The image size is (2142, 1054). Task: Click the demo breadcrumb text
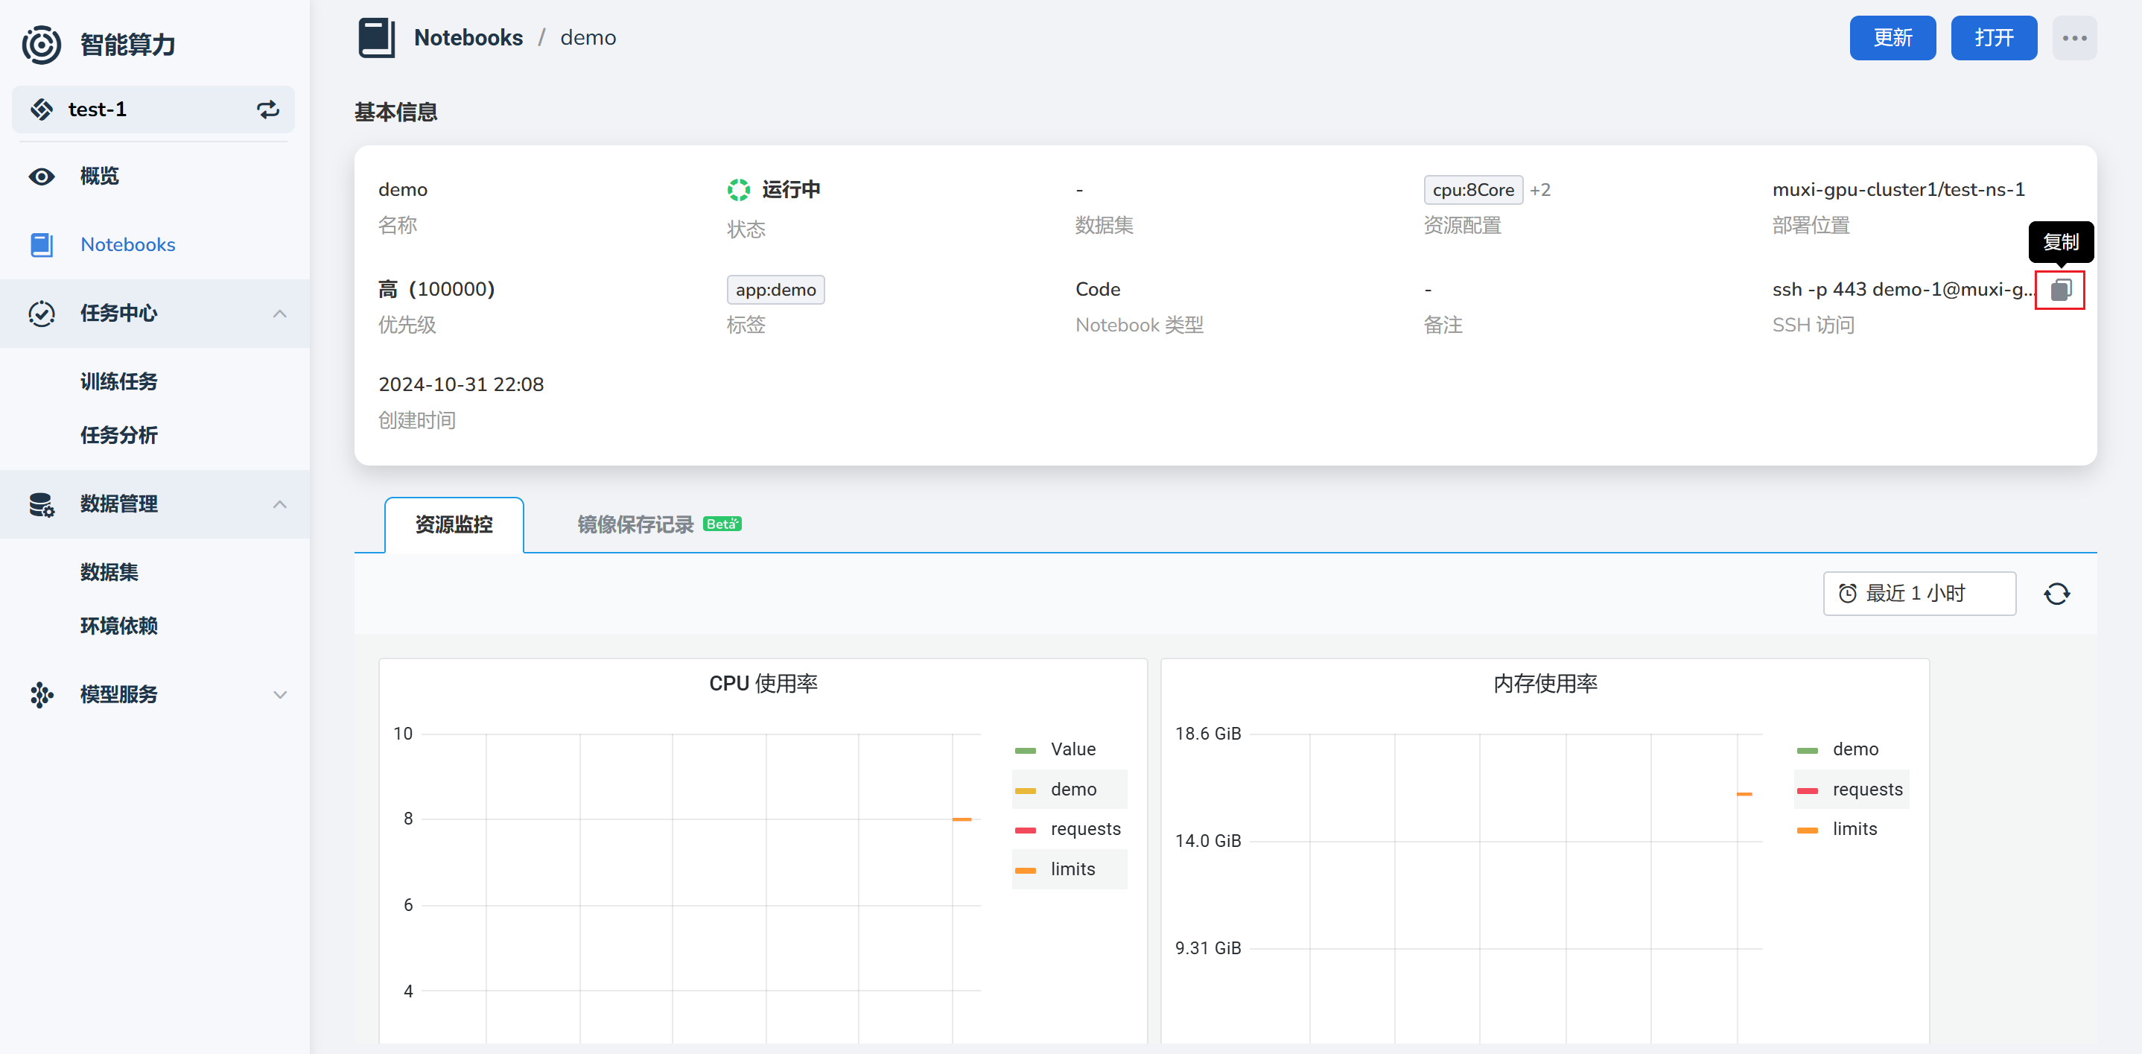click(588, 38)
